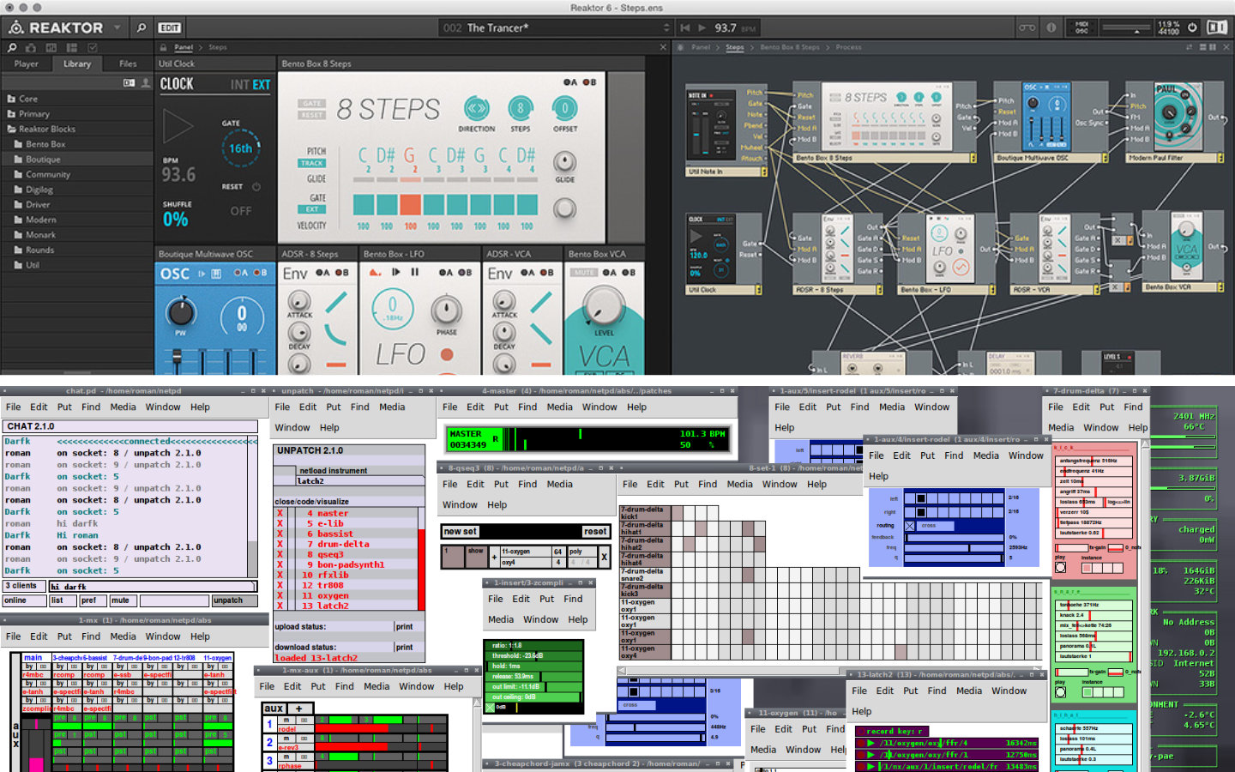Click the unpatch button in chat window

click(x=234, y=600)
